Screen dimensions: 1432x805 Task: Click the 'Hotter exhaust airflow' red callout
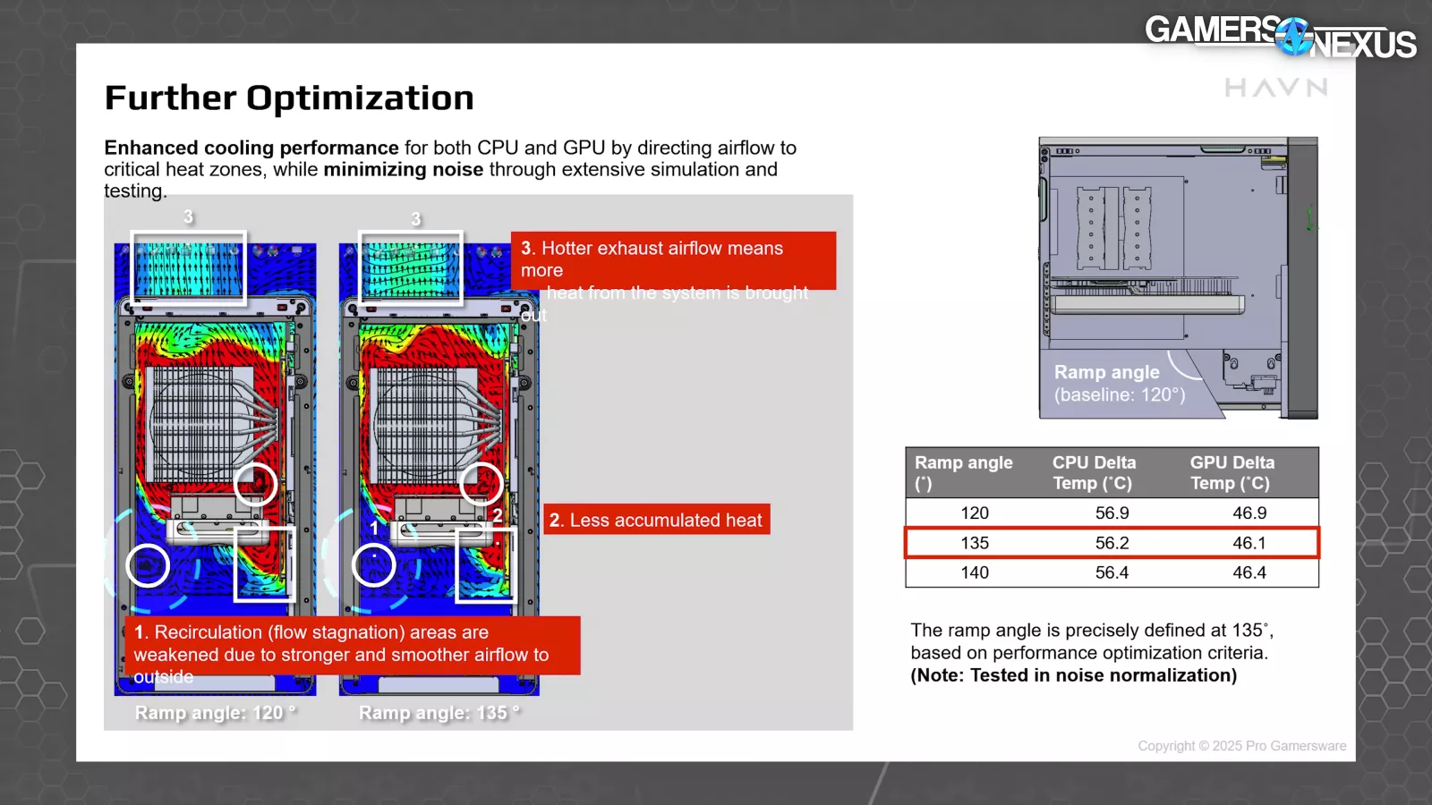673,260
